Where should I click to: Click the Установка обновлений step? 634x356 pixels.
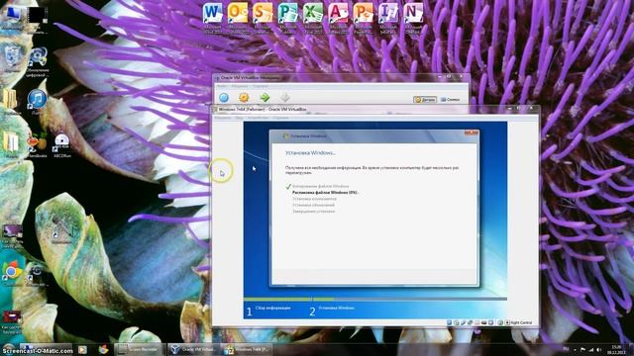[313, 205]
